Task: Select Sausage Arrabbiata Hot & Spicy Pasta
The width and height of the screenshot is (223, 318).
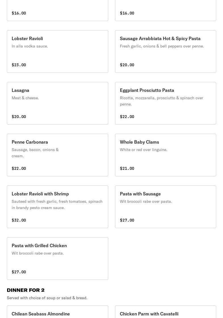Action: pyautogui.click(x=165, y=51)
